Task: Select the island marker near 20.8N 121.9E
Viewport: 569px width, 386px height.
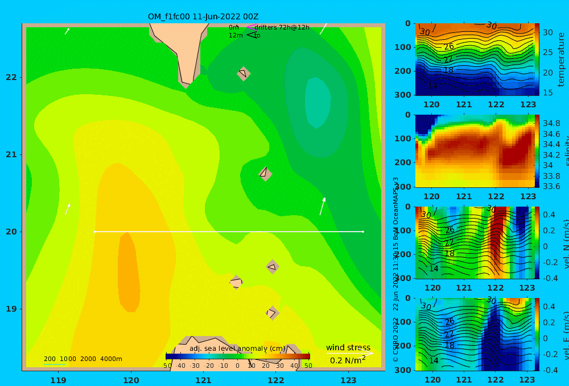Action: tap(265, 174)
